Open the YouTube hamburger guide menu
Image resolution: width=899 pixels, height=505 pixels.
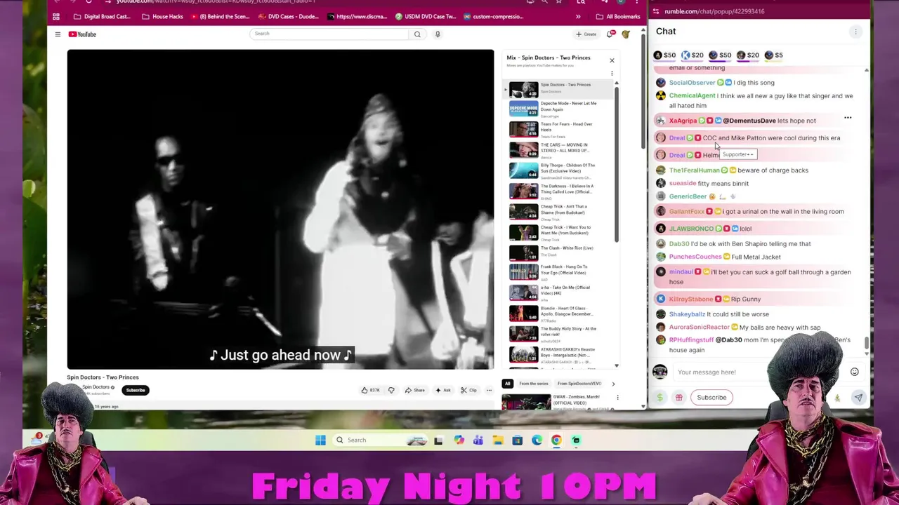58,34
